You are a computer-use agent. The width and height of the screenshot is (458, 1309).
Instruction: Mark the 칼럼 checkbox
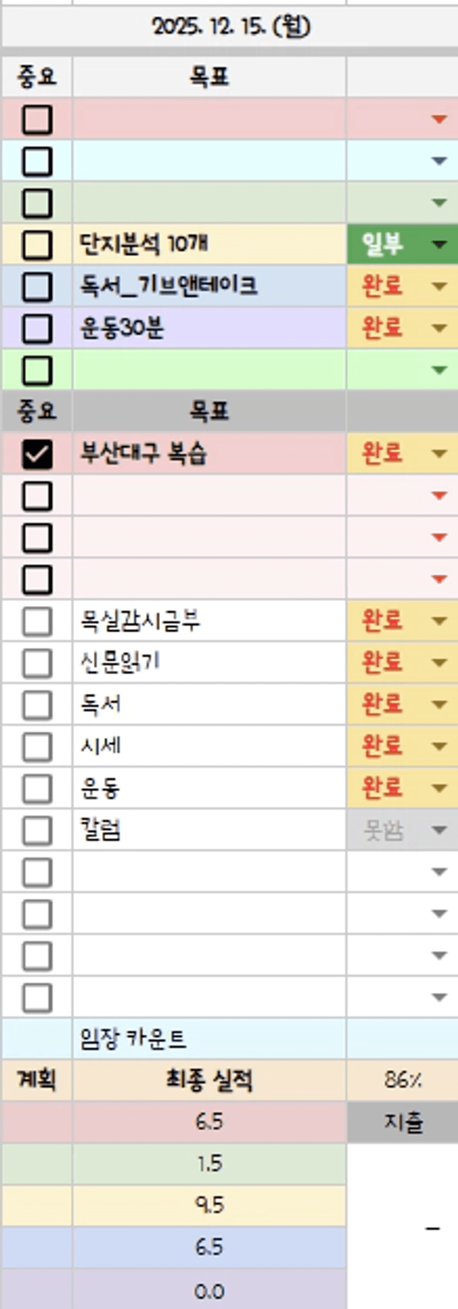(37, 831)
